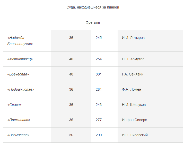Click commander Н.И. Шешуков

click(x=134, y=105)
